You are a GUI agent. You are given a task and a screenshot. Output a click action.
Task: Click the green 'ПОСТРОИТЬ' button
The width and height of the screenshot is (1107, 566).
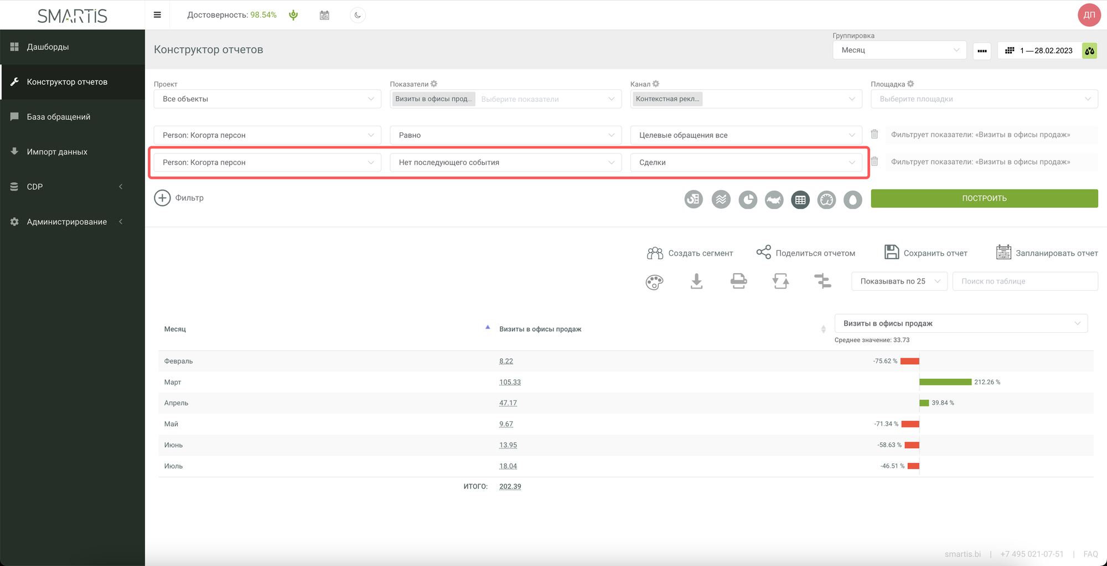(x=984, y=198)
